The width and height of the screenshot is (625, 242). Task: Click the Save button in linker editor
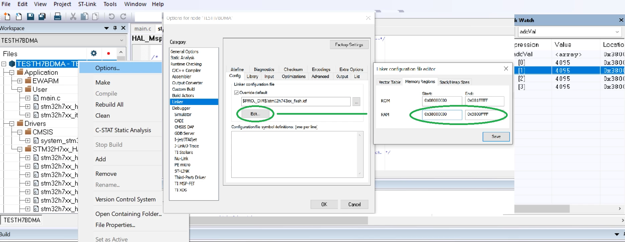[x=496, y=137]
